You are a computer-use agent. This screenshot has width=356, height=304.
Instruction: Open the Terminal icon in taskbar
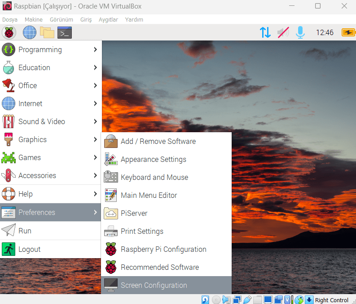65,32
